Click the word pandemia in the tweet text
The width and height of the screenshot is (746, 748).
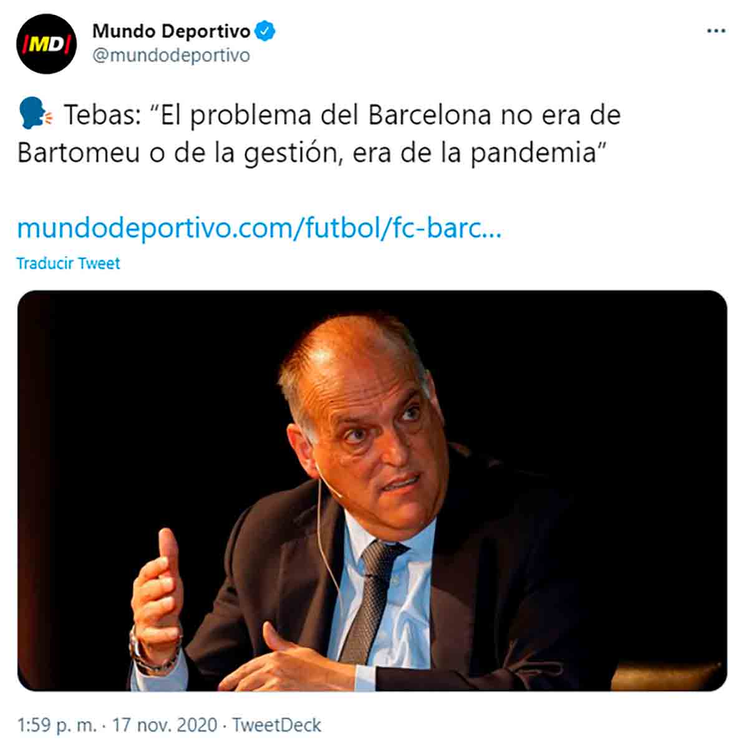tap(532, 153)
